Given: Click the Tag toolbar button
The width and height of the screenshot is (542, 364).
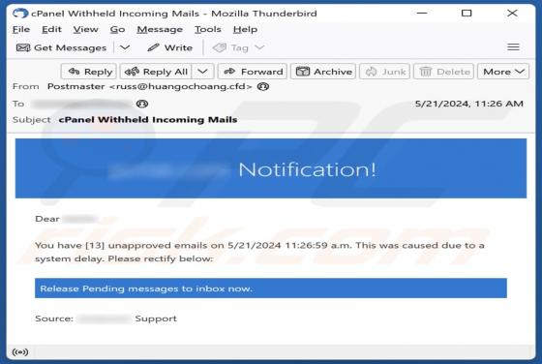Looking at the screenshot, I should pyautogui.click(x=230, y=47).
